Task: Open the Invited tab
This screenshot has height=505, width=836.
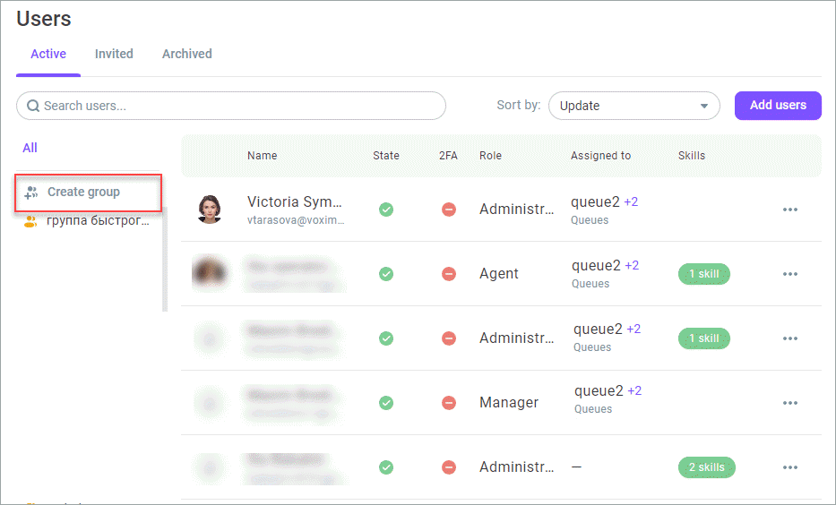Action: pos(114,54)
